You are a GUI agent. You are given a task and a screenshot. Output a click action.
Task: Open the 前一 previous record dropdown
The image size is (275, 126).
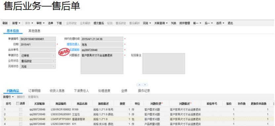tap(197, 23)
